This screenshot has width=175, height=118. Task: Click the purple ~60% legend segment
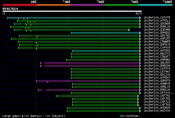tap(87, 5)
